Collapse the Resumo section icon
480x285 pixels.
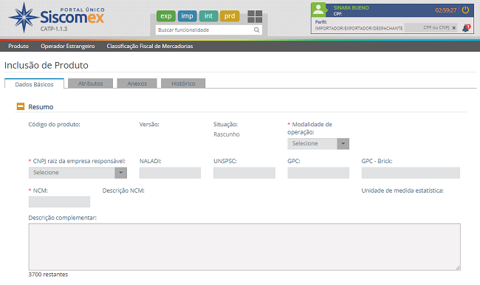21,106
